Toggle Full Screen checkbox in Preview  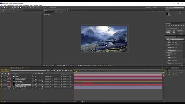pos(178,34)
